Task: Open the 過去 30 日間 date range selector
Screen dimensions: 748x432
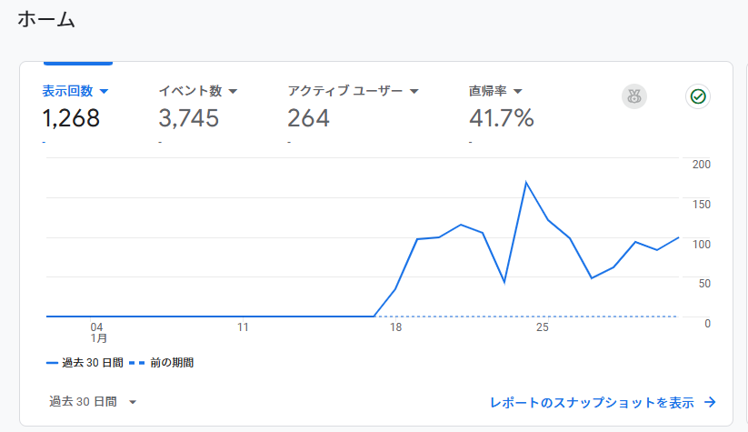Action: point(93,402)
